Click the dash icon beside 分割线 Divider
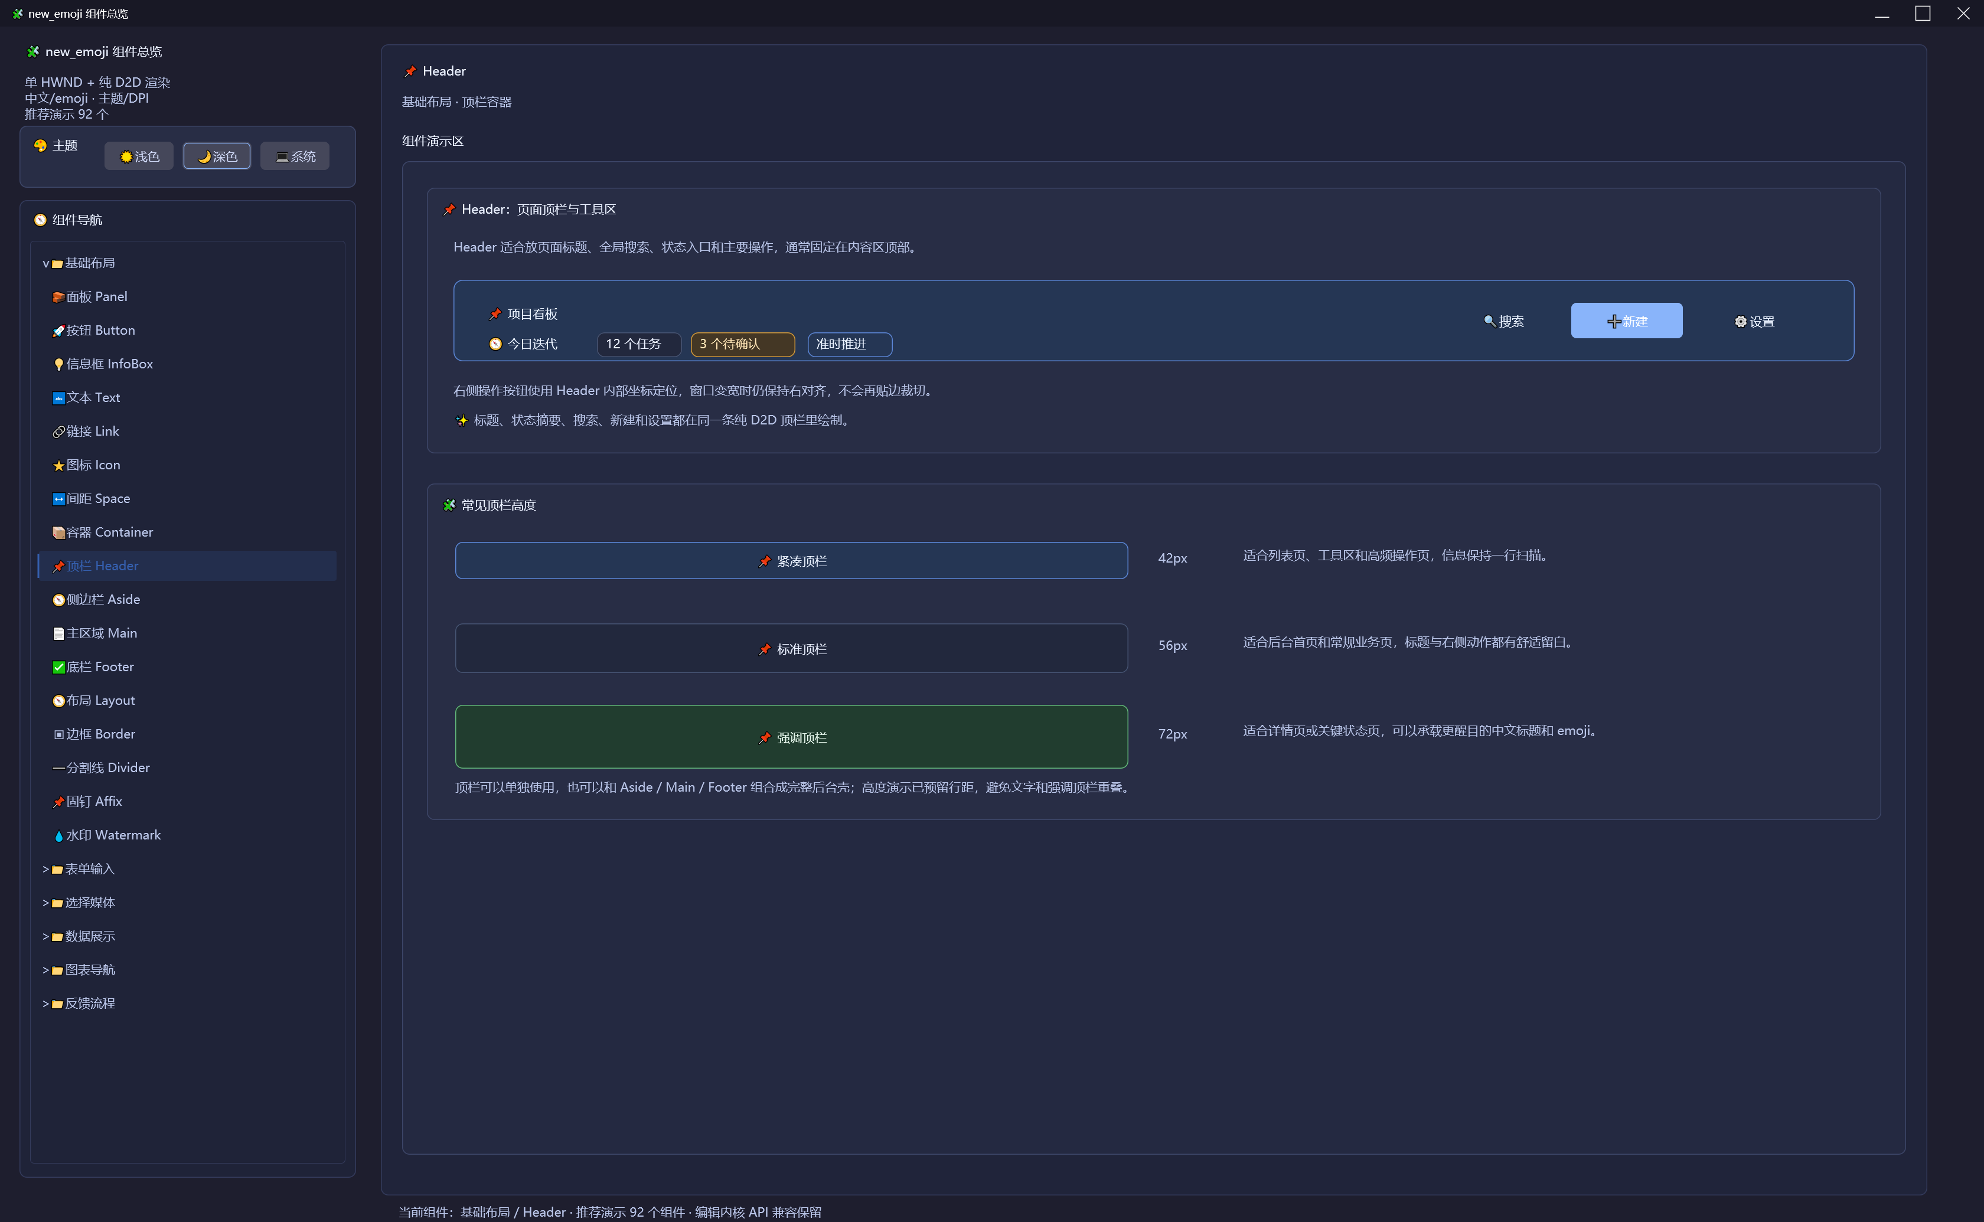The height and width of the screenshot is (1222, 1984). (x=58, y=769)
